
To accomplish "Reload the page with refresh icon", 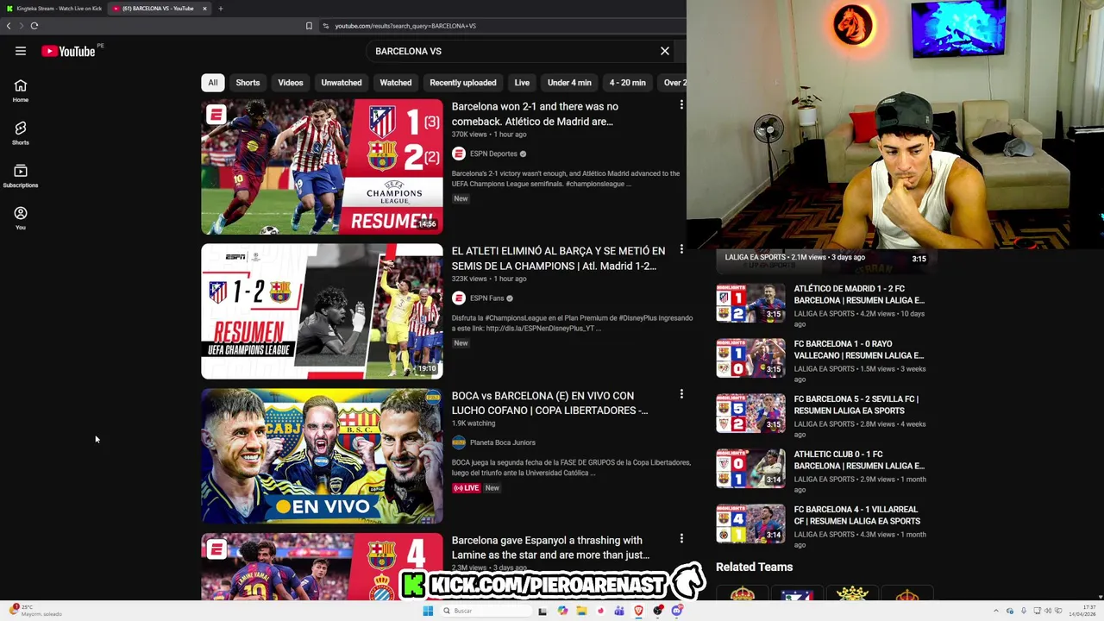I will click(x=34, y=26).
